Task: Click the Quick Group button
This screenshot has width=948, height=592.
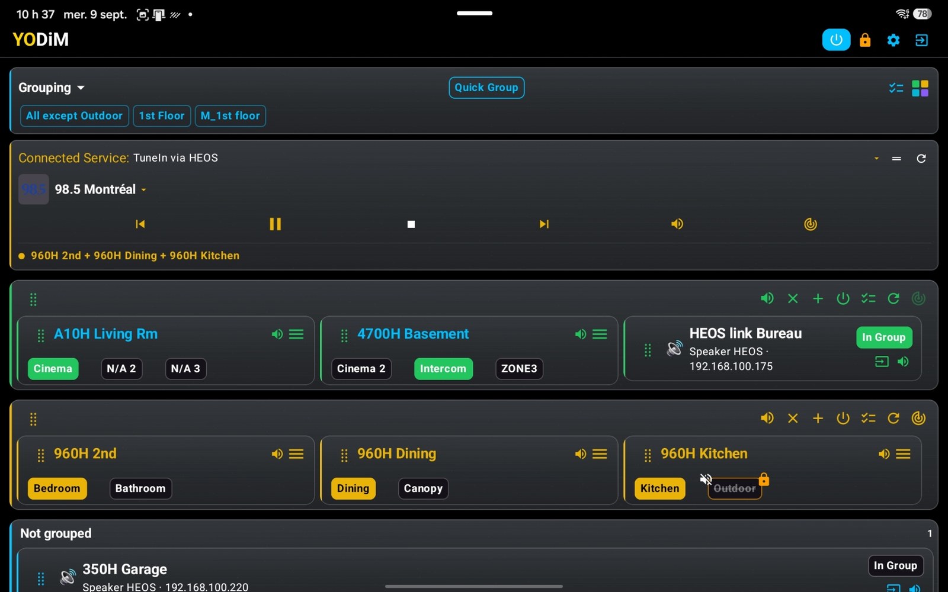Action: pos(486,88)
